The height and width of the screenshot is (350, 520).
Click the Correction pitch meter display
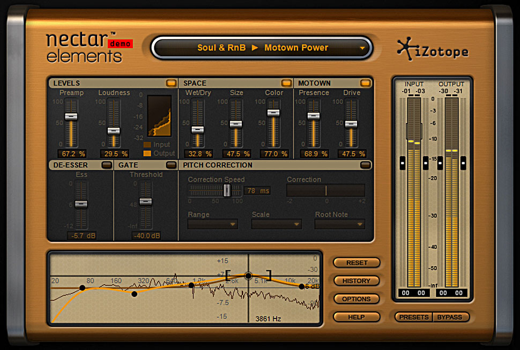[325, 191]
